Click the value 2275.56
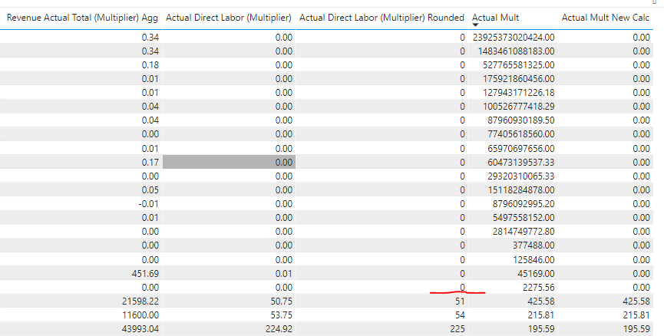The image size is (664, 336). (539, 288)
